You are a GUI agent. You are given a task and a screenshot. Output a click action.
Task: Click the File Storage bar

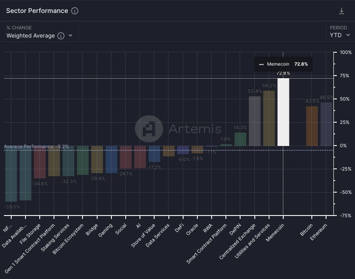tap(40, 162)
